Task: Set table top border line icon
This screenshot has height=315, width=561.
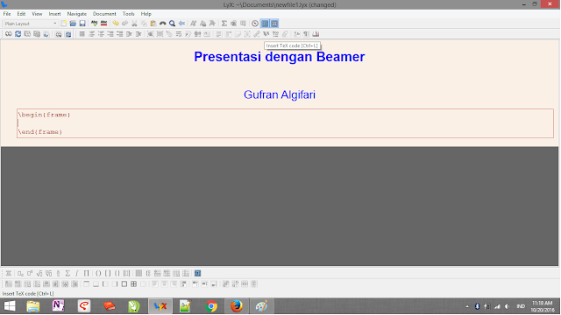Action: click(87, 284)
